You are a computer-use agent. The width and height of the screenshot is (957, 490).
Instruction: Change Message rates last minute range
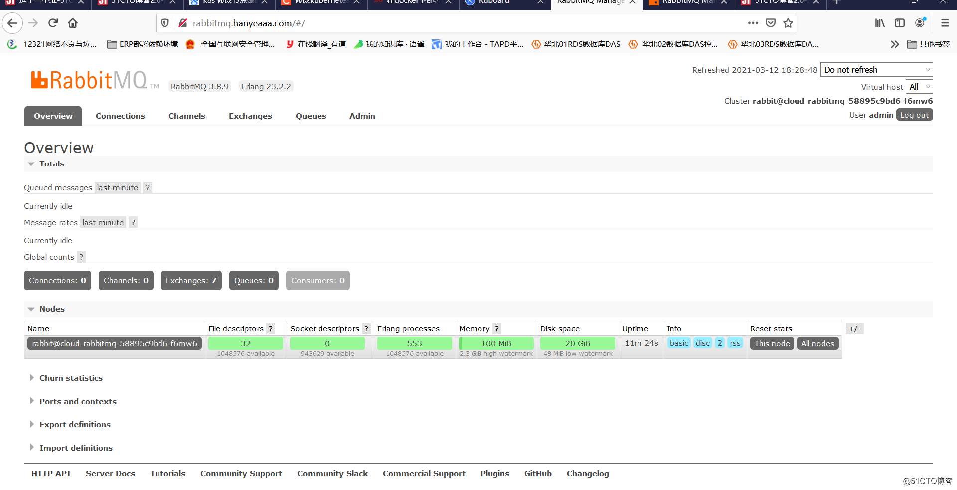(x=103, y=223)
